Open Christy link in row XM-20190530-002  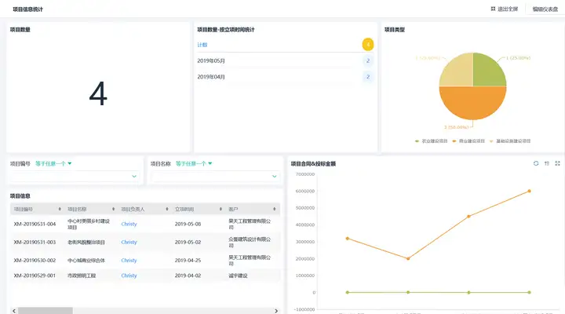click(x=129, y=261)
